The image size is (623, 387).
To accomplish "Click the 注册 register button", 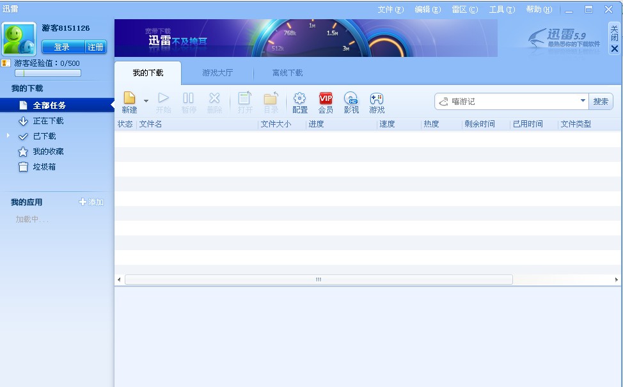I will click(96, 47).
